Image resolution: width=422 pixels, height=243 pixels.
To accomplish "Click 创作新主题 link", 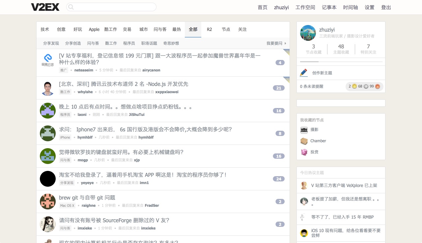I will point(322,73).
